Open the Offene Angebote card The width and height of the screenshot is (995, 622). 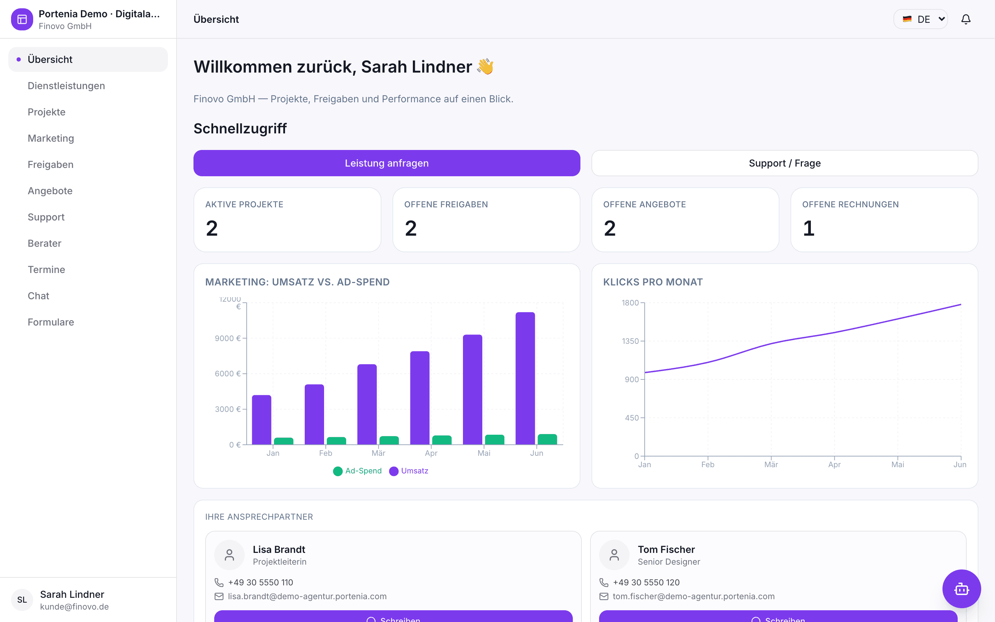point(685,220)
